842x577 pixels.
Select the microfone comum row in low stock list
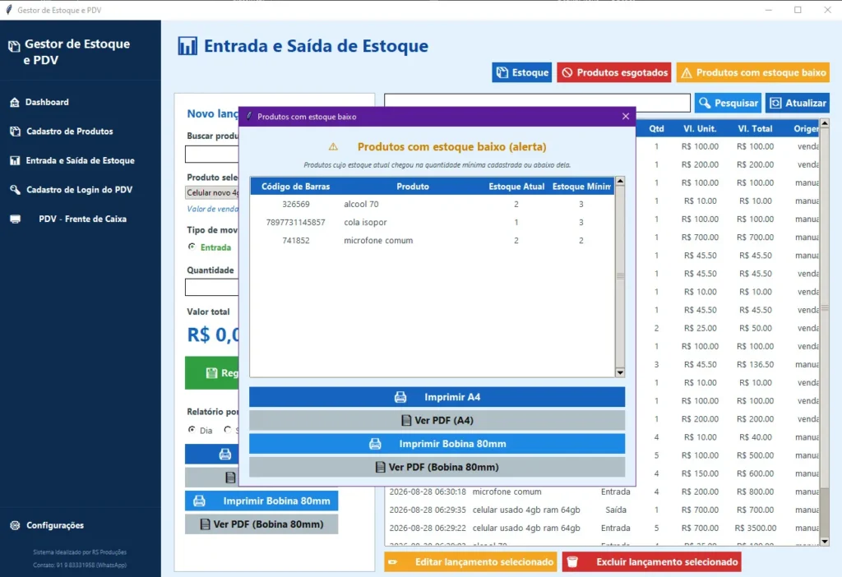[x=433, y=241]
